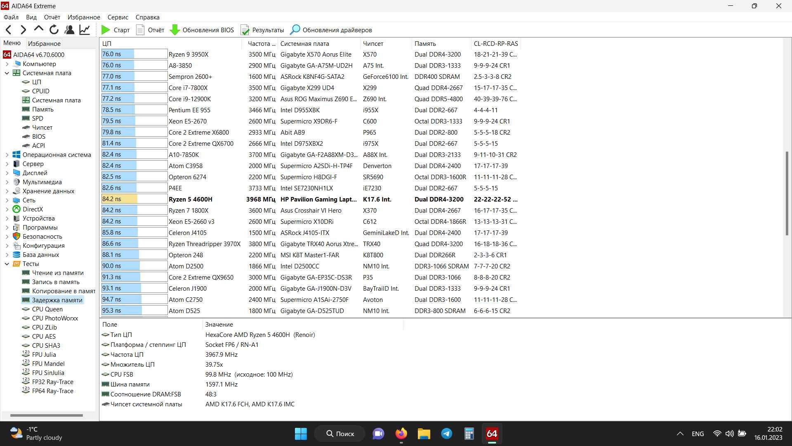Select Чтение из памяти test
Viewport: 792px width, 446px height.
click(53, 273)
